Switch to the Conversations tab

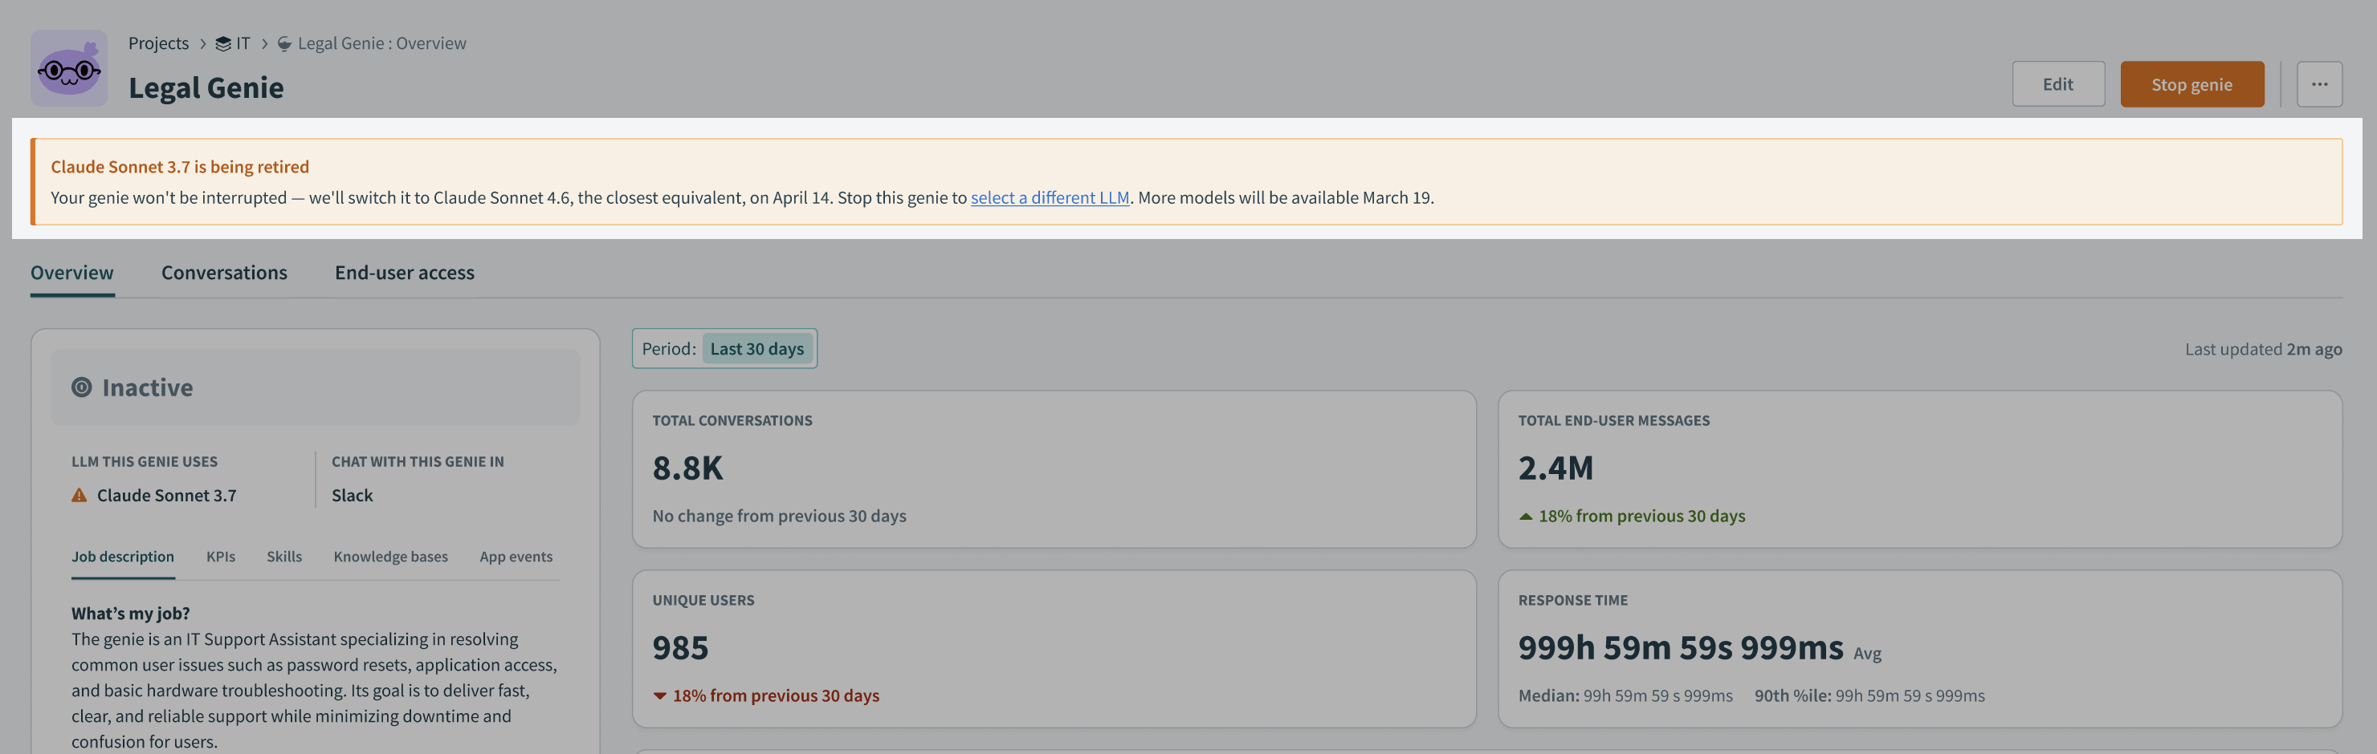point(224,273)
